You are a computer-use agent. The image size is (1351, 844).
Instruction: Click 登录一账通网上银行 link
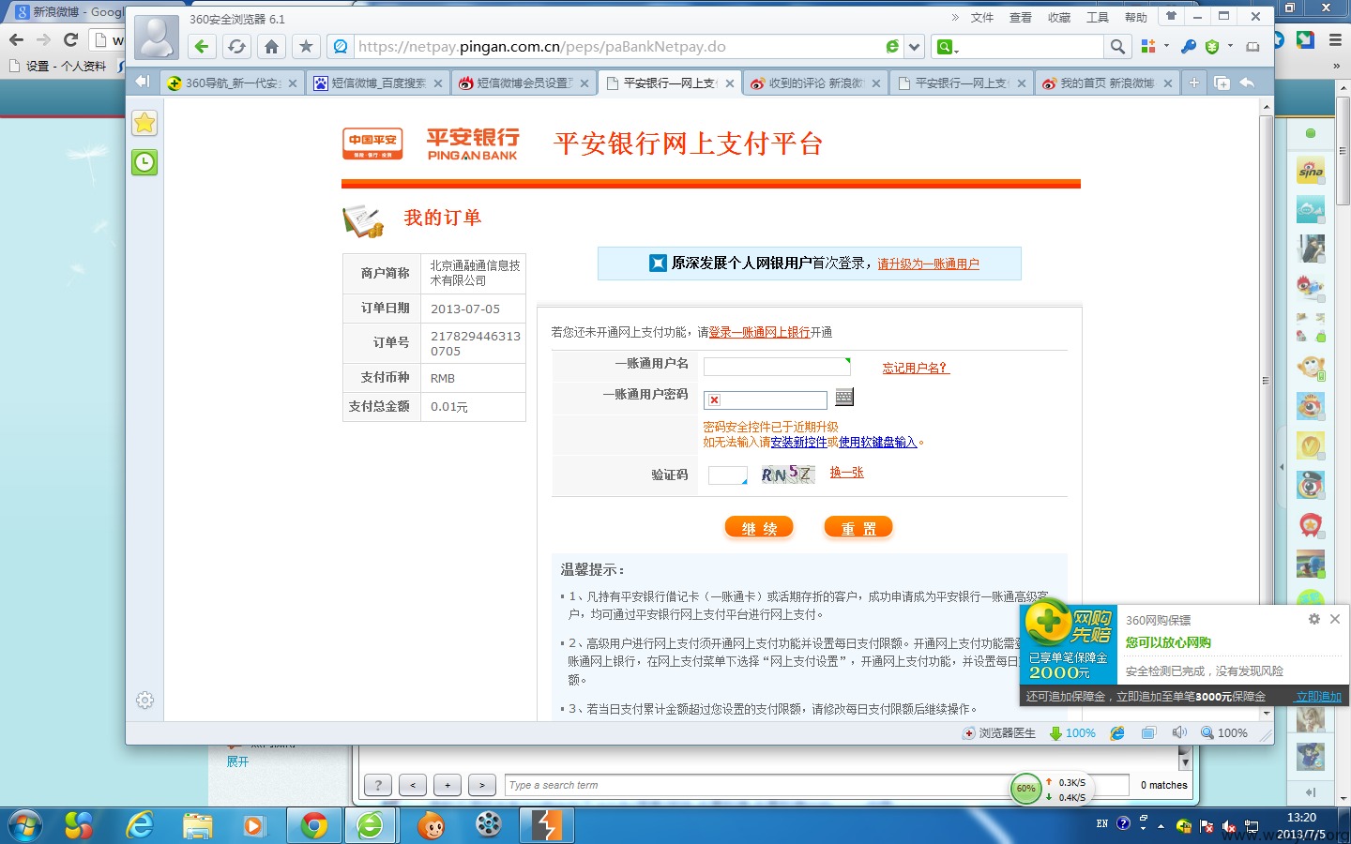pos(759,332)
